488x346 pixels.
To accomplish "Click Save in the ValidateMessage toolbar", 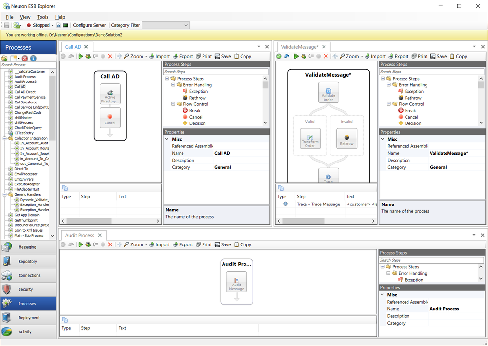I will [439, 56].
